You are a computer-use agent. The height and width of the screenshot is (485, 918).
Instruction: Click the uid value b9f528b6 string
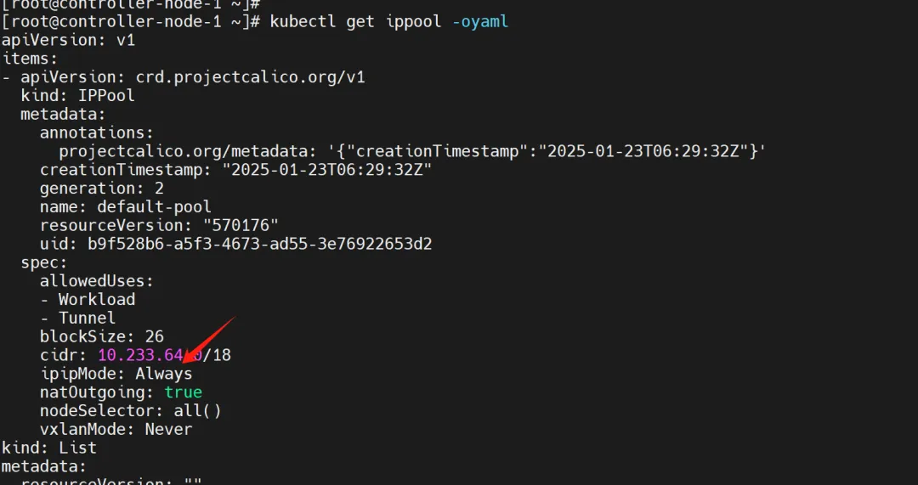259,244
